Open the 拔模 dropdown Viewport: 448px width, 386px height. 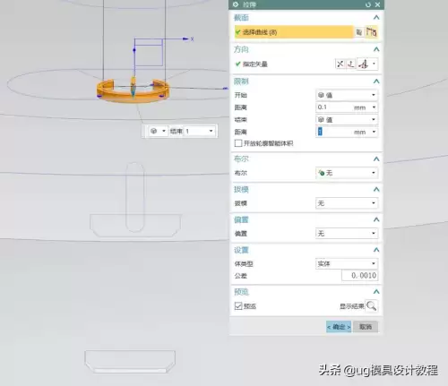(347, 203)
